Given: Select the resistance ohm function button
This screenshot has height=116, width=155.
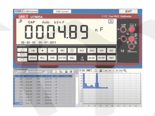Looking at the screenshot, I should pyautogui.click(x=72, y=51).
